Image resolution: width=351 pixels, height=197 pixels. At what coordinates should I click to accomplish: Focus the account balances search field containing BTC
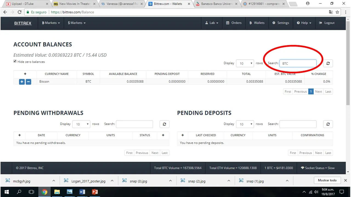click(x=298, y=63)
